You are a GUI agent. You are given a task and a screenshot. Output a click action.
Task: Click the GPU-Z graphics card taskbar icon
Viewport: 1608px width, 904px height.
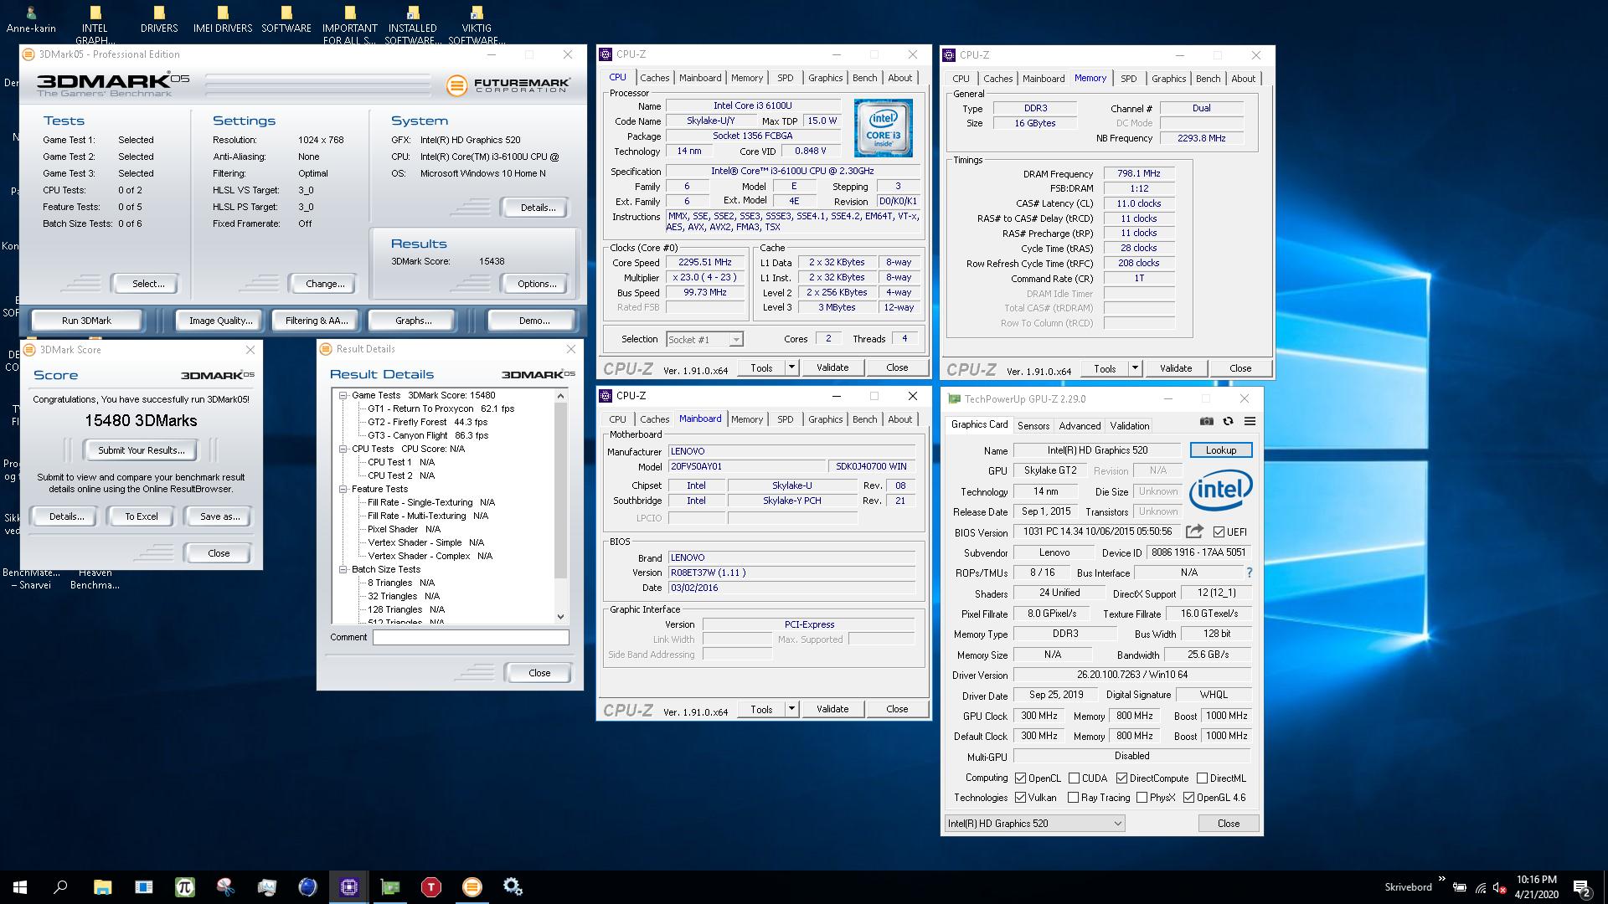click(390, 887)
